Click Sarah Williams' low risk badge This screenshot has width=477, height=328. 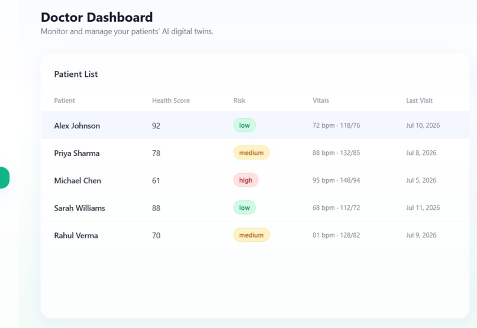[x=244, y=208]
